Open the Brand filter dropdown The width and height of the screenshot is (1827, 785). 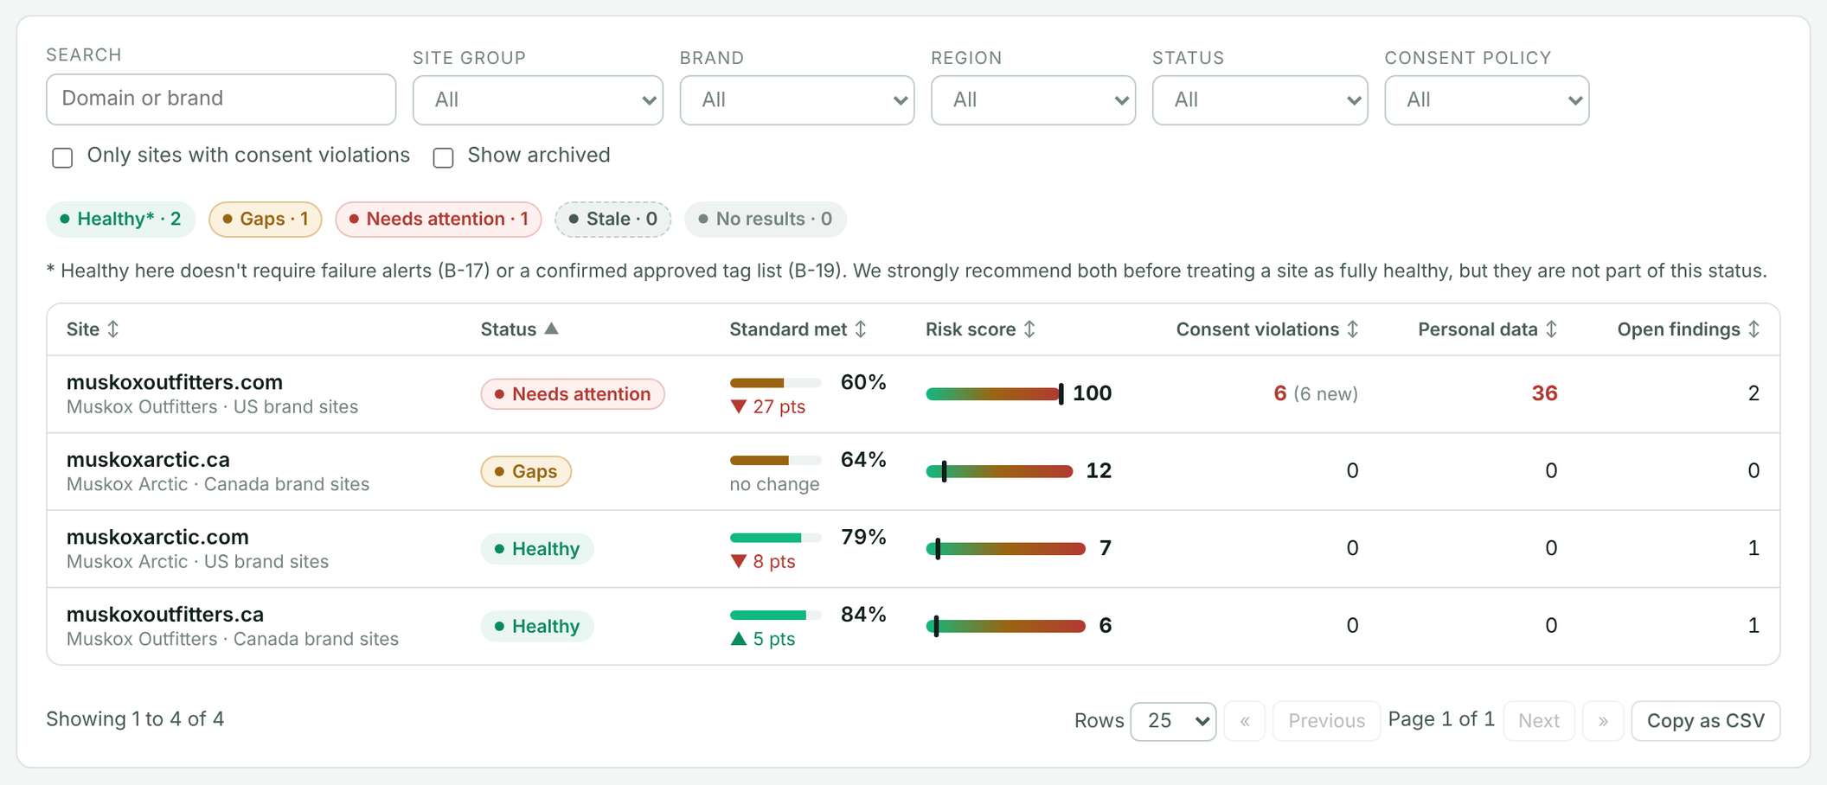click(797, 100)
